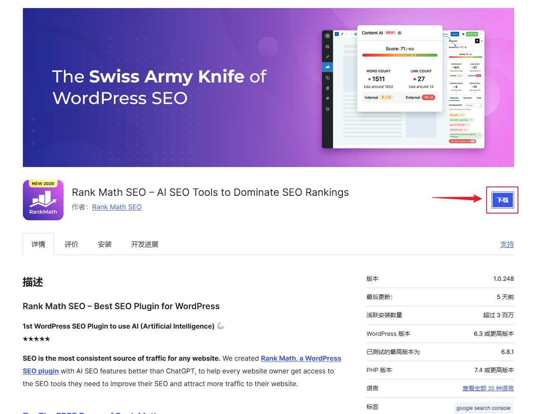This screenshot has width=548, height=414.
Task: Click the '6.3 或更高版本' WordPress version value
Action: [494, 334]
